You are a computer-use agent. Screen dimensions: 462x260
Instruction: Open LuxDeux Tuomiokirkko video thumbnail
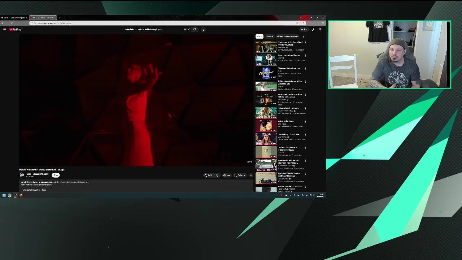[x=266, y=152]
